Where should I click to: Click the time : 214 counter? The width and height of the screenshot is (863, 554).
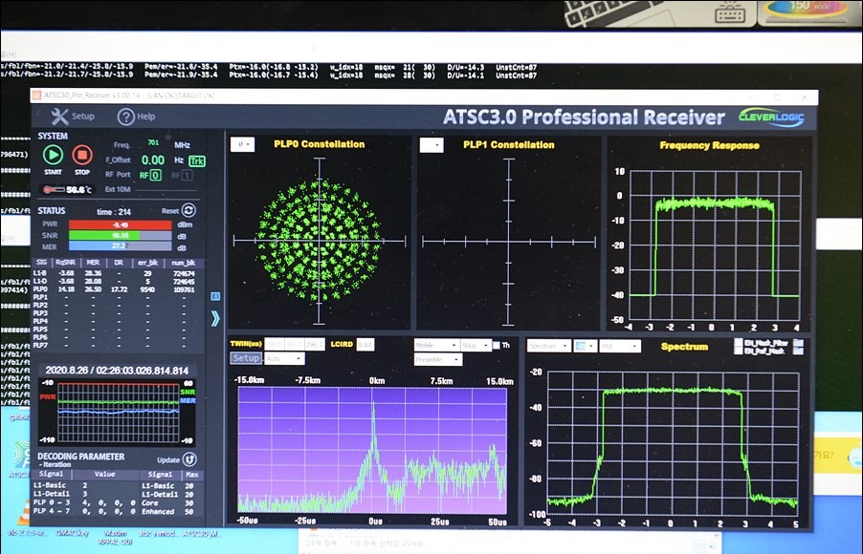(x=114, y=212)
